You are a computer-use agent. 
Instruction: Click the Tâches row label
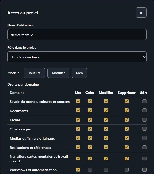[15, 120]
